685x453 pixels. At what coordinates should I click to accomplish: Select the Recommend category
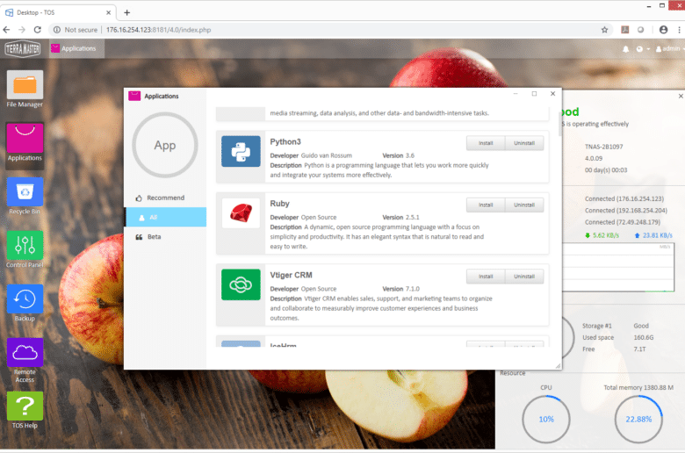coord(166,198)
